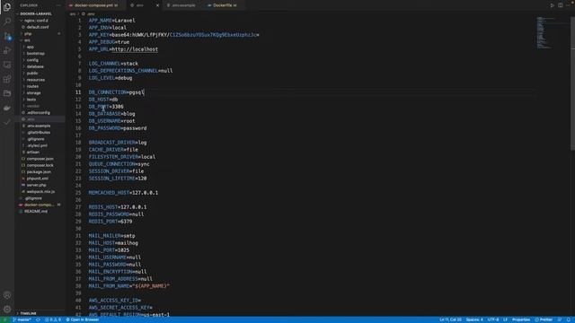Select the Properties language mode

pos(521,319)
